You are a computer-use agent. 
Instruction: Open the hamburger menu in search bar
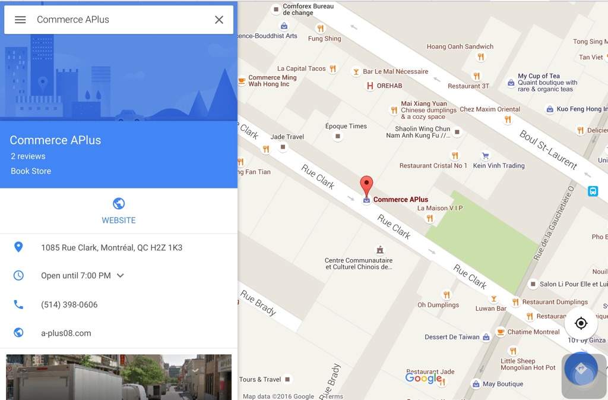[x=20, y=20]
